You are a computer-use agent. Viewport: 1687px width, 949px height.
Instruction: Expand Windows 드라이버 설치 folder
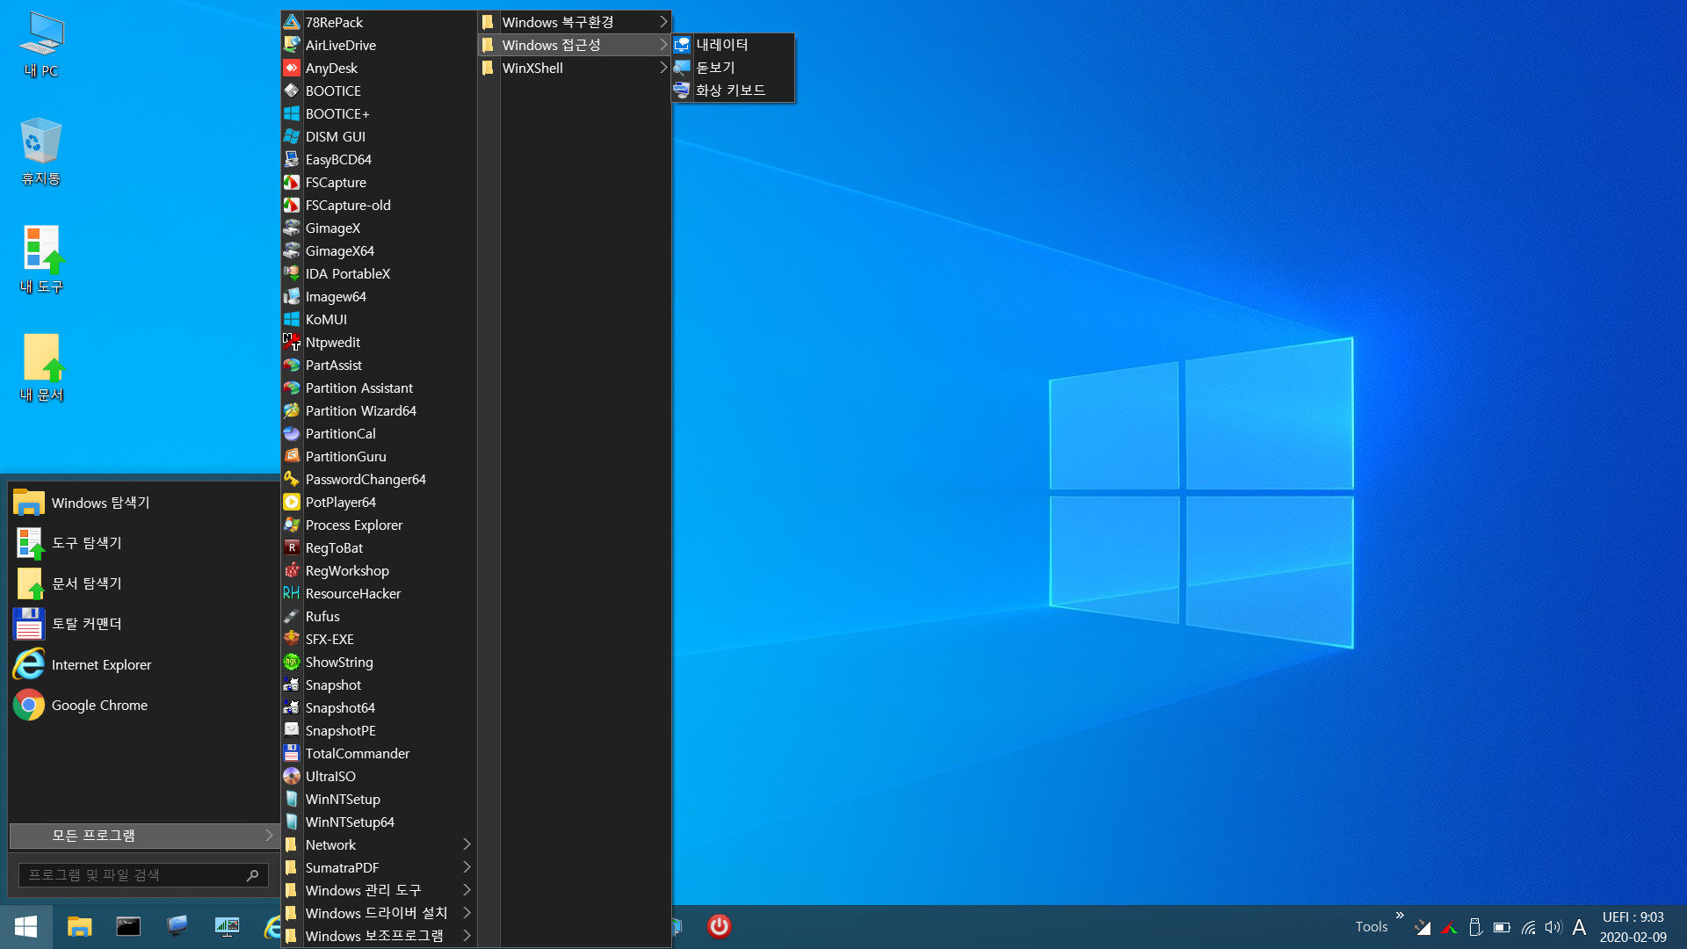tap(379, 913)
